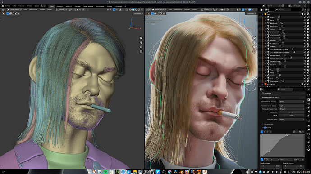The image size is (311, 174).
Task: Expand the Top-grande light in outliner
Action: coord(265,81)
